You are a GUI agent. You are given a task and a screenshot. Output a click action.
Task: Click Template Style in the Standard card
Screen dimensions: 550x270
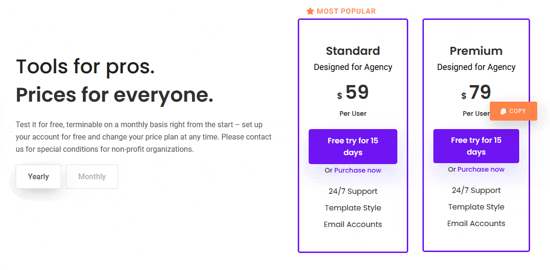point(353,208)
